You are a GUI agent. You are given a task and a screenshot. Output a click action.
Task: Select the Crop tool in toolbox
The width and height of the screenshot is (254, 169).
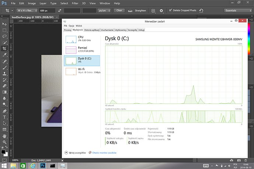(4, 49)
